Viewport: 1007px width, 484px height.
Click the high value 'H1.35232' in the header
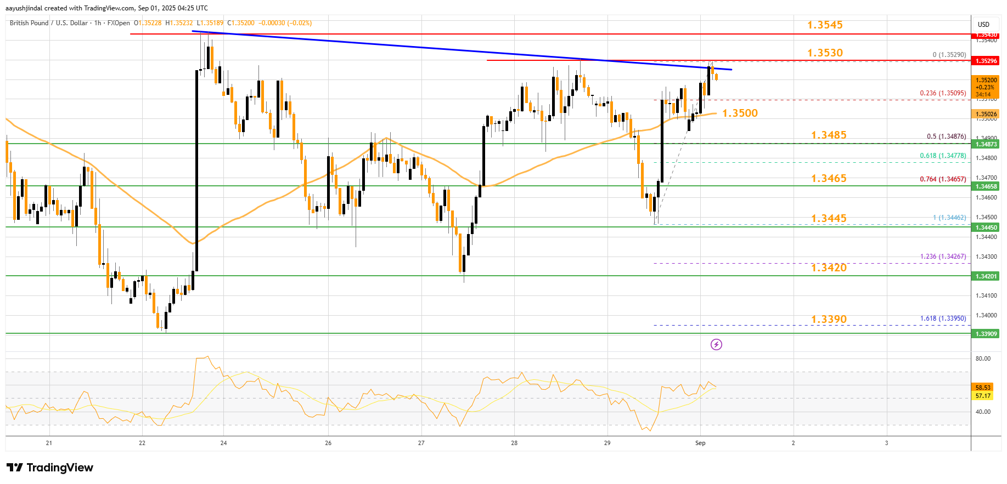(179, 23)
